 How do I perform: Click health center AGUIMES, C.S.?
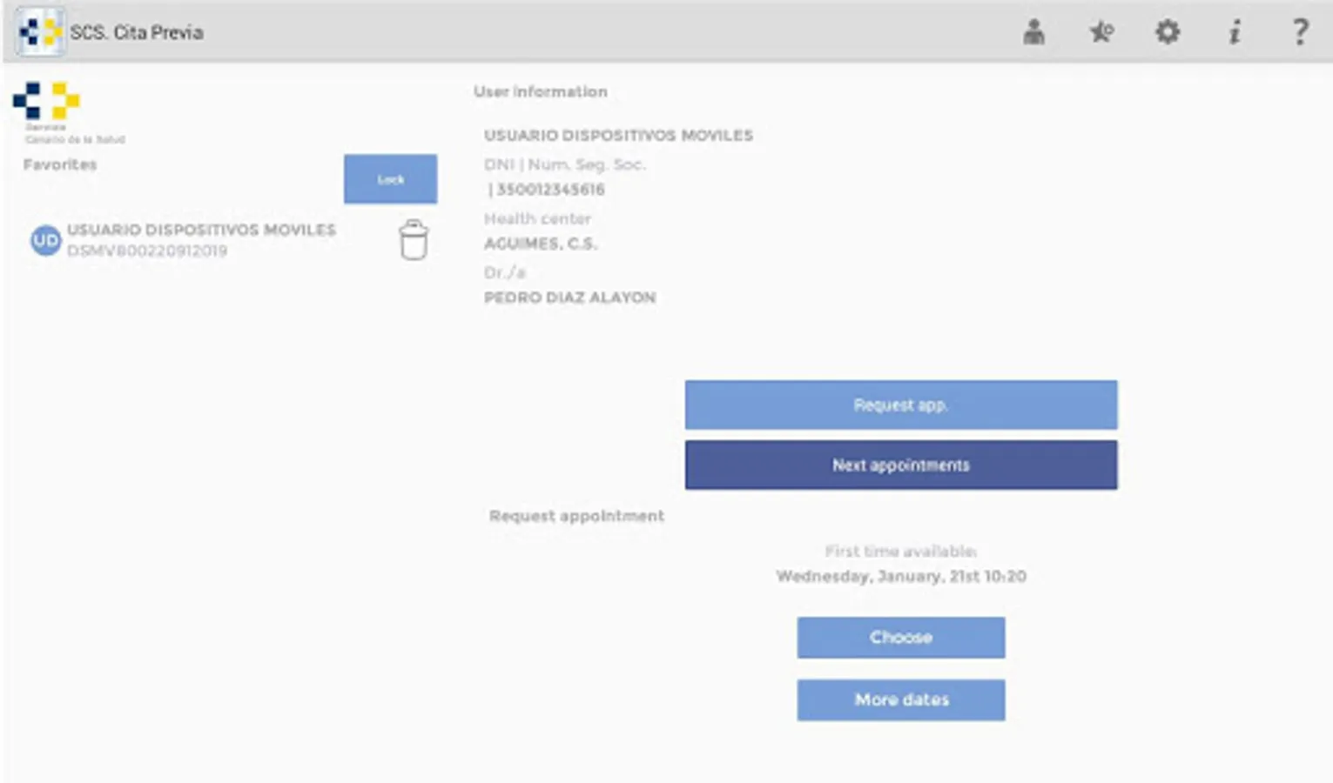click(540, 244)
